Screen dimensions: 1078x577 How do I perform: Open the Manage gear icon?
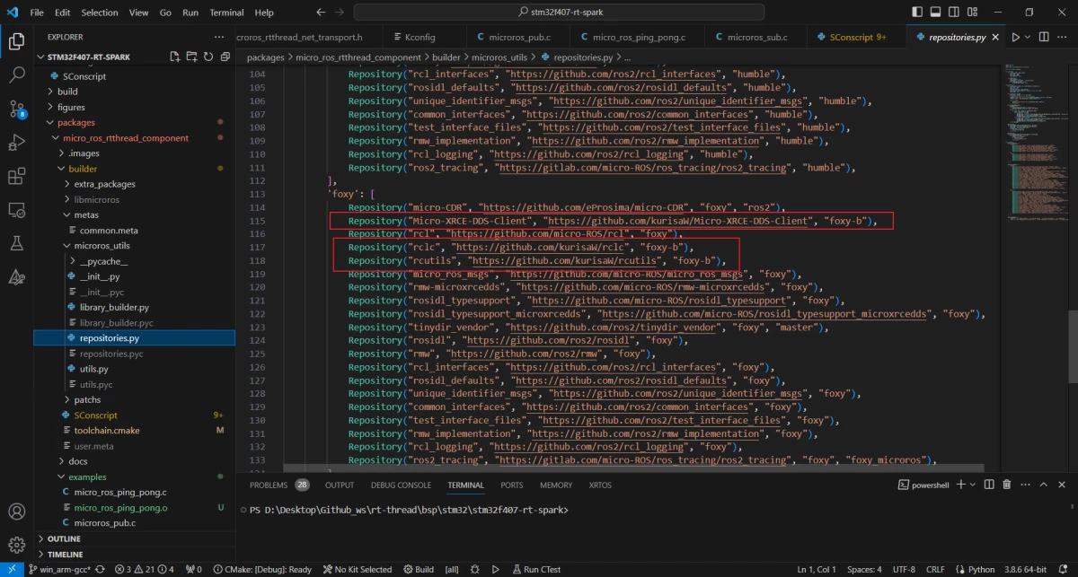[x=16, y=545]
